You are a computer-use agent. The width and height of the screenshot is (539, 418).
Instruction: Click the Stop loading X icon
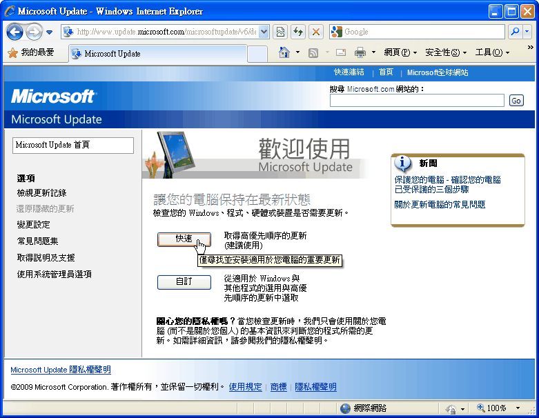(315, 32)
